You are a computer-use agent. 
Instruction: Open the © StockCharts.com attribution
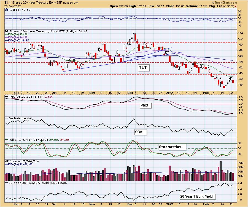pos(224,2)
